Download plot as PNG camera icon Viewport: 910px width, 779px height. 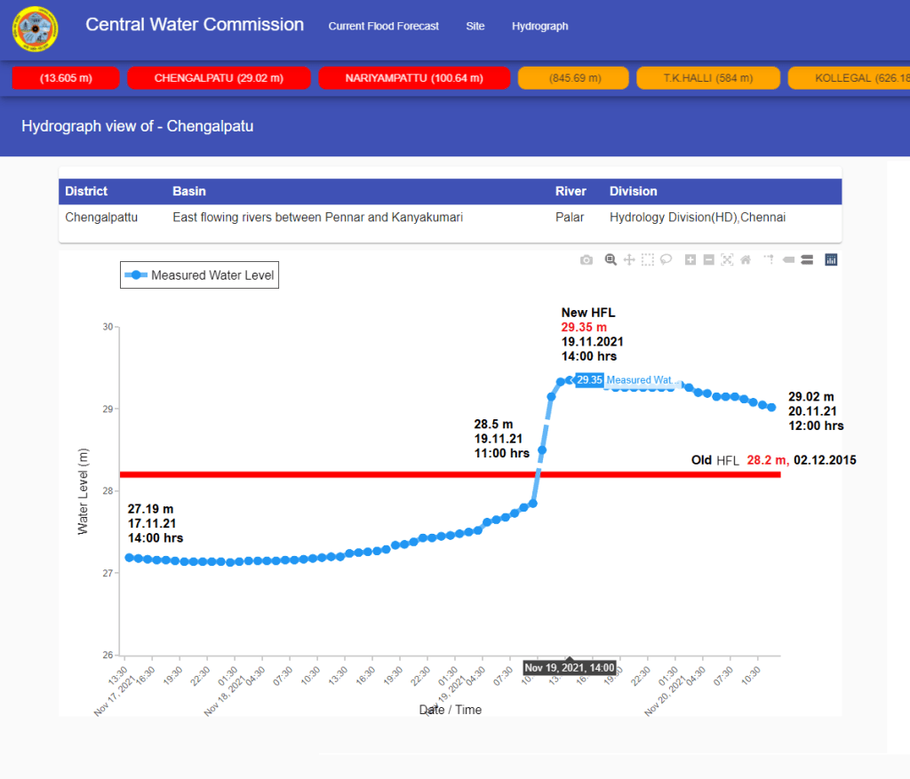coord(587,260)
